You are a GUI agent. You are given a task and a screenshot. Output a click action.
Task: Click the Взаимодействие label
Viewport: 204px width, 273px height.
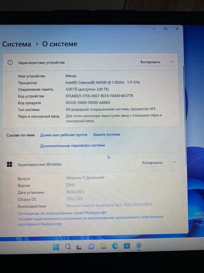pos(32,206)
